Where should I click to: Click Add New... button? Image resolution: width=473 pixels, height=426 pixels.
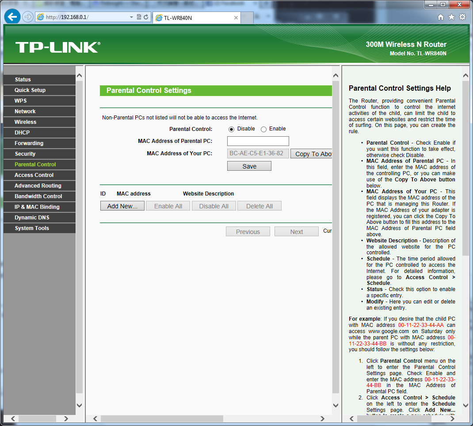click(x=122, y=206)
